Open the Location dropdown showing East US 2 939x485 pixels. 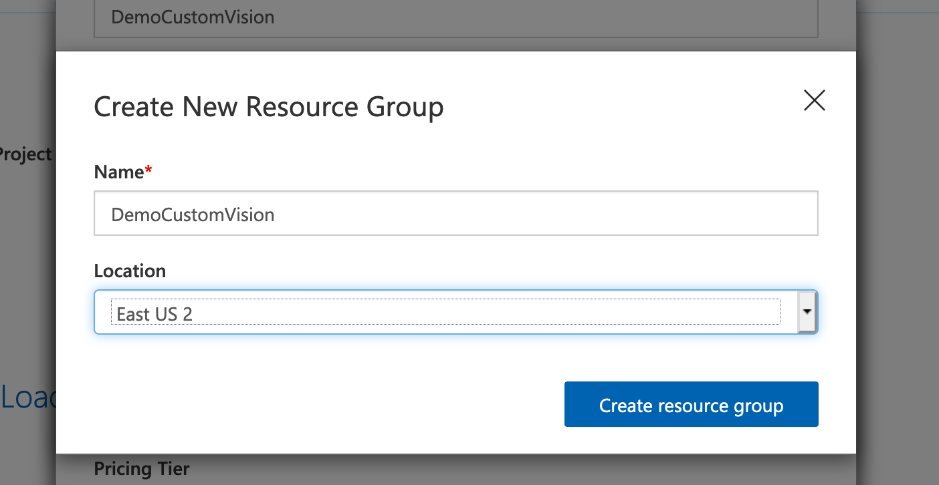(x=447, y=312)
